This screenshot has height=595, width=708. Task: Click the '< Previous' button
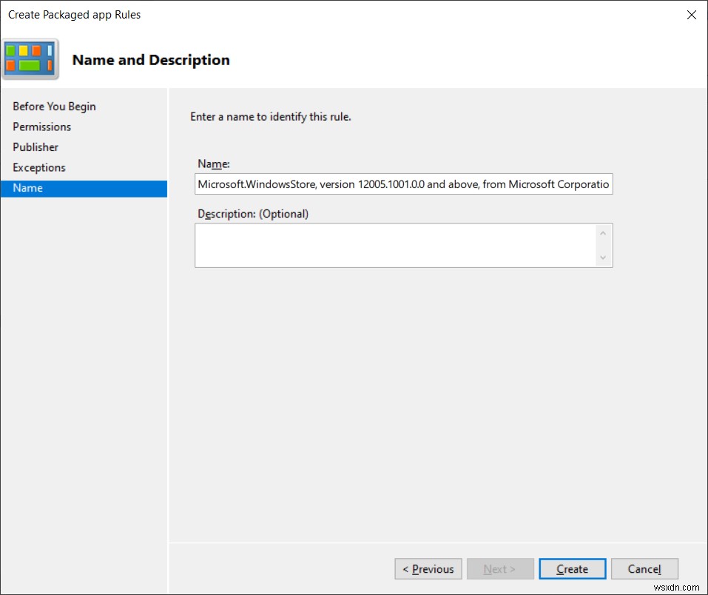(x=428, y=568)
